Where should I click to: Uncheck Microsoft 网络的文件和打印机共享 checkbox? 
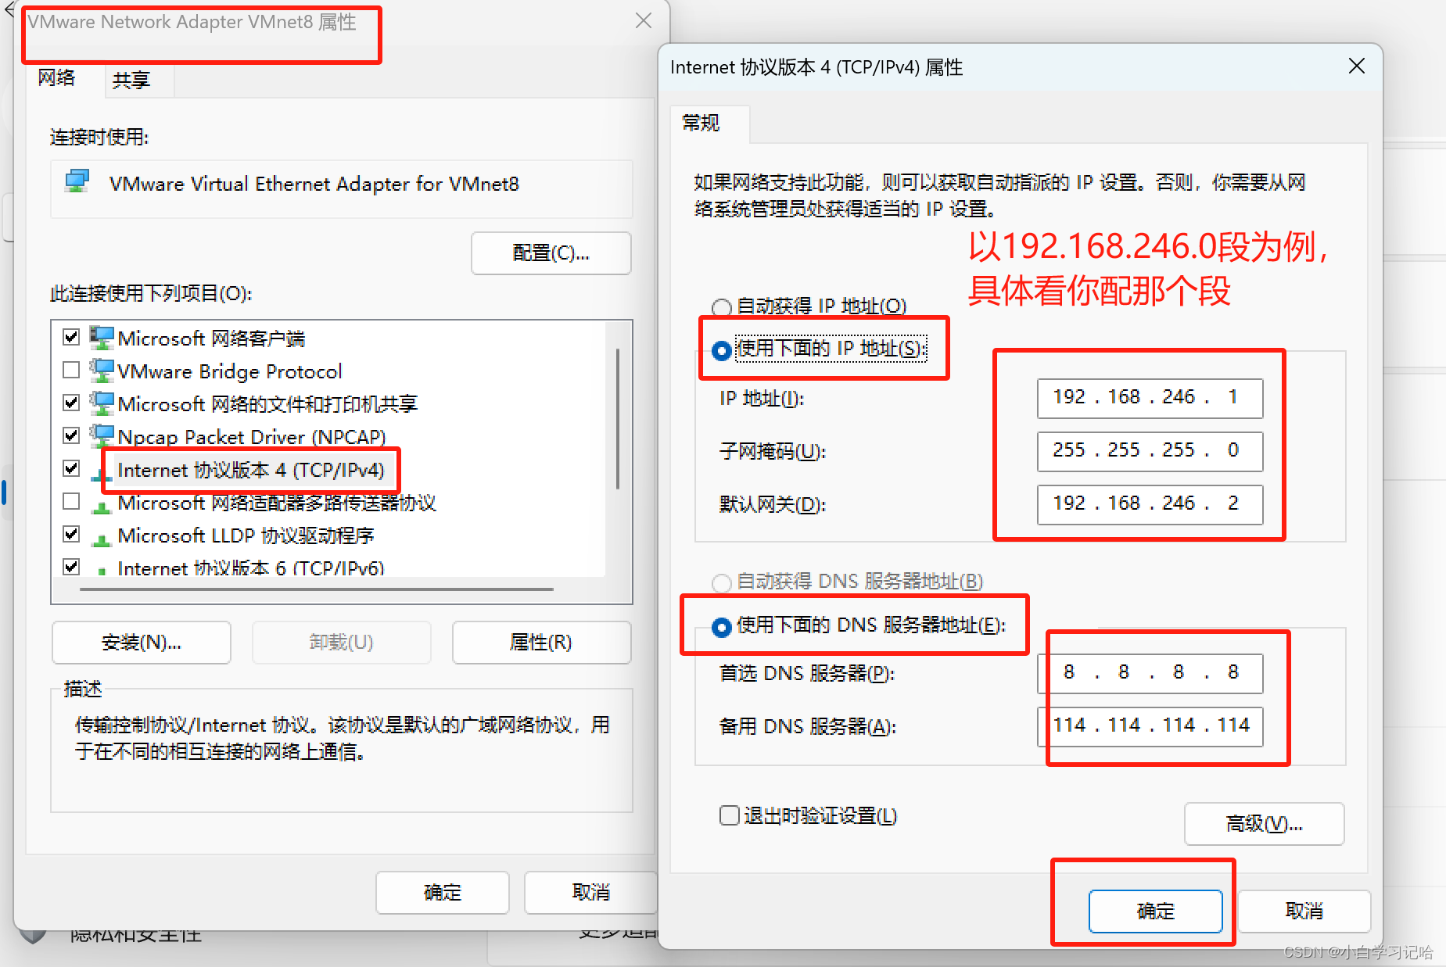coord(71,403)
